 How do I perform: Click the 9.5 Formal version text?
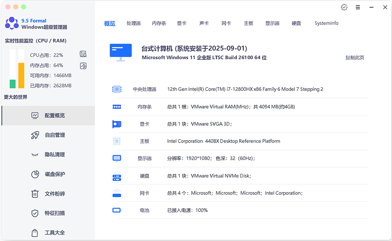pos(34,21)
